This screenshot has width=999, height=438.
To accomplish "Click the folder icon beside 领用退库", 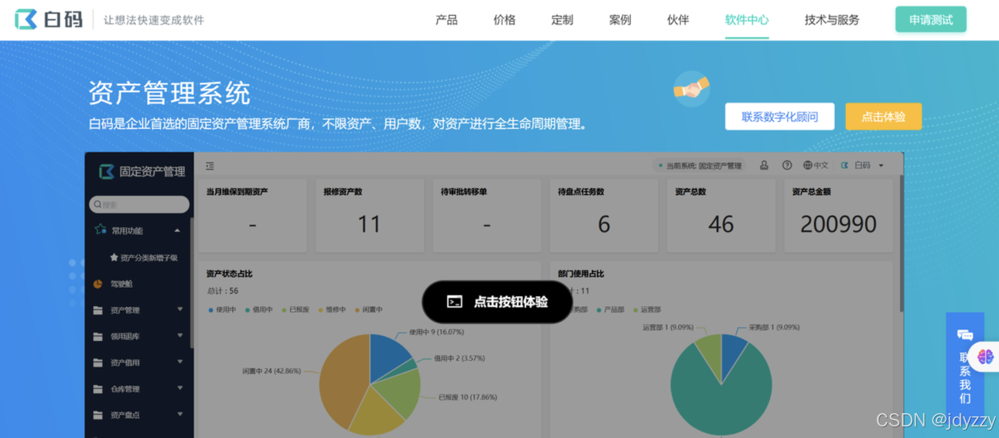I will (97, 336).
